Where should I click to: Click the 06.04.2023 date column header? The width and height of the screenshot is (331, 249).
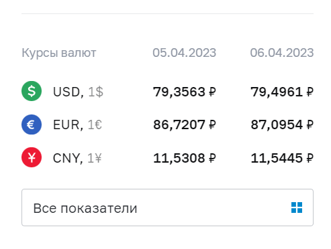pos(282,53)
